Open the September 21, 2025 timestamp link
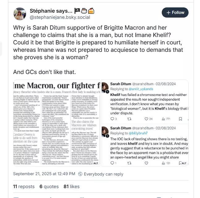200x198 pixels. (x=40, y=174)
